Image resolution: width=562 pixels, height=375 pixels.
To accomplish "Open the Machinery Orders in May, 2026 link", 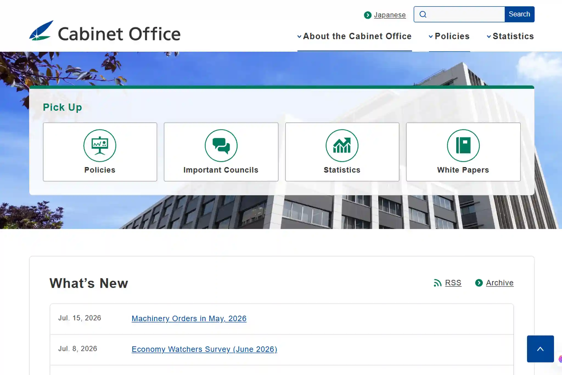I will [x=189, y=319].
